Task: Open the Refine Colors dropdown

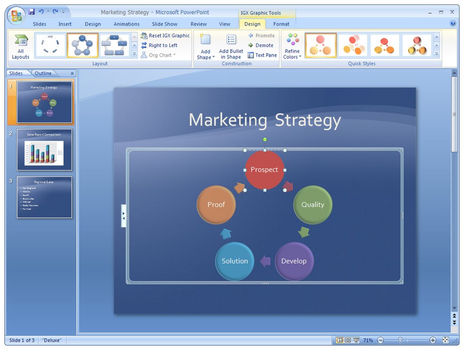Action: pos(292,47)
